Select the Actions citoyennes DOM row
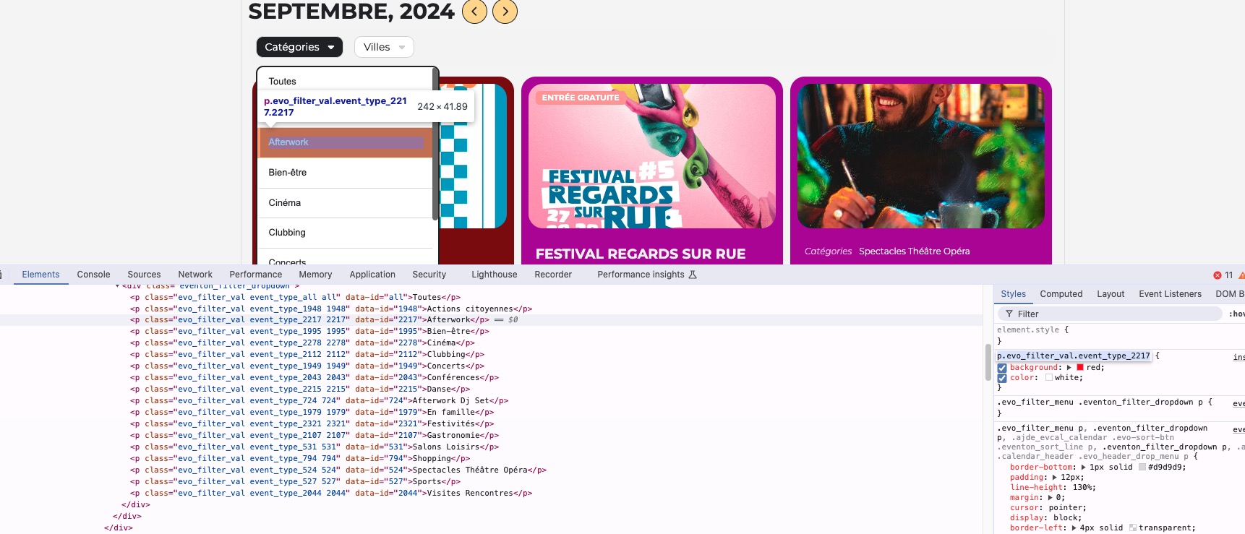This screenshot has height=534, width=1245. [x=331, y=309]
